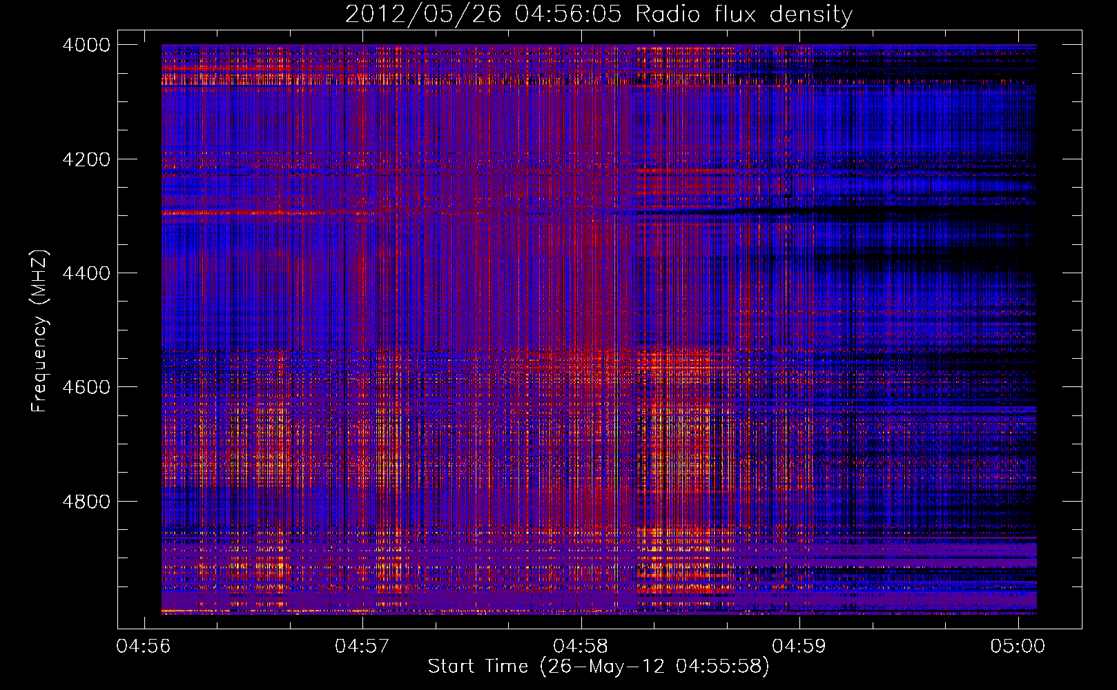Select the 4800 frequency axis label
This screenshot has height=690, width=1117.
[86, 502]
